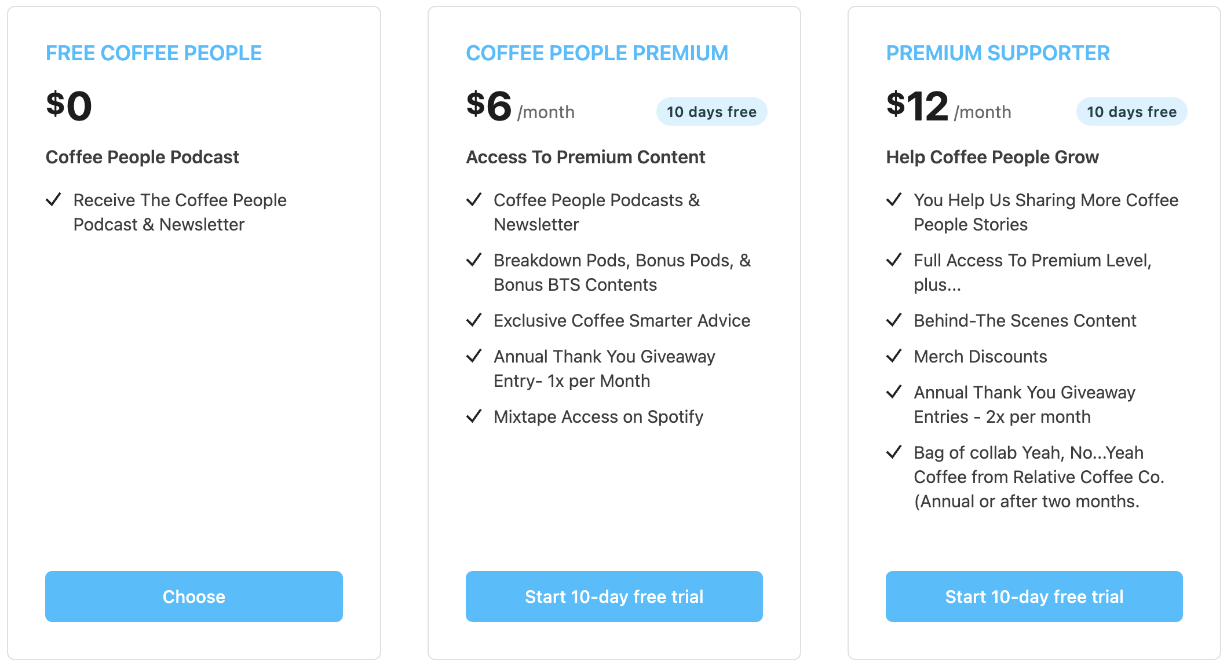
Task: Click checkmark beside Exclusive Coffee Smarter Advice
Action: pos(474,320)
